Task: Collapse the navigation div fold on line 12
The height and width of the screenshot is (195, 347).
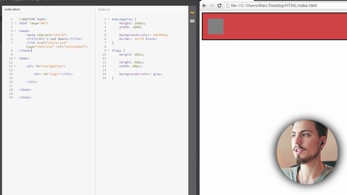Action: (15, 66)
